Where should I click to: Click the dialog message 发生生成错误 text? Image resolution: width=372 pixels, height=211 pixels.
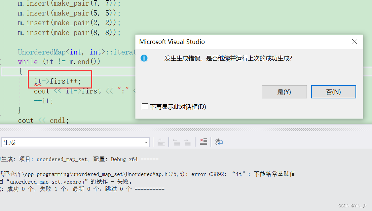tap(228, 58)
